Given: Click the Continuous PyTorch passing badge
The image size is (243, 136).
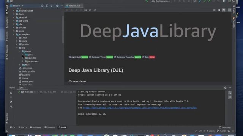Looking at the screenshot, I should pos(101,57).
